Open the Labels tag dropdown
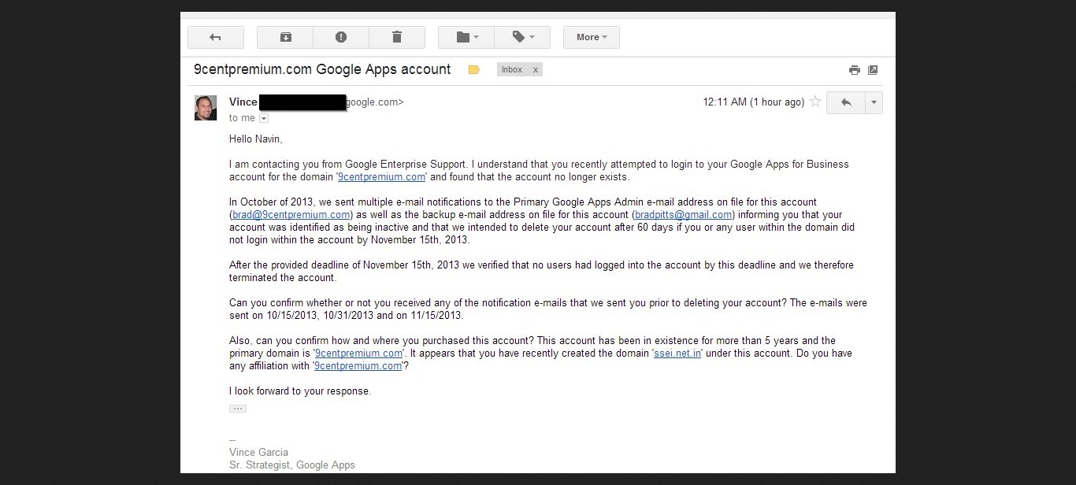1076x485 pixels. point(522,37)
